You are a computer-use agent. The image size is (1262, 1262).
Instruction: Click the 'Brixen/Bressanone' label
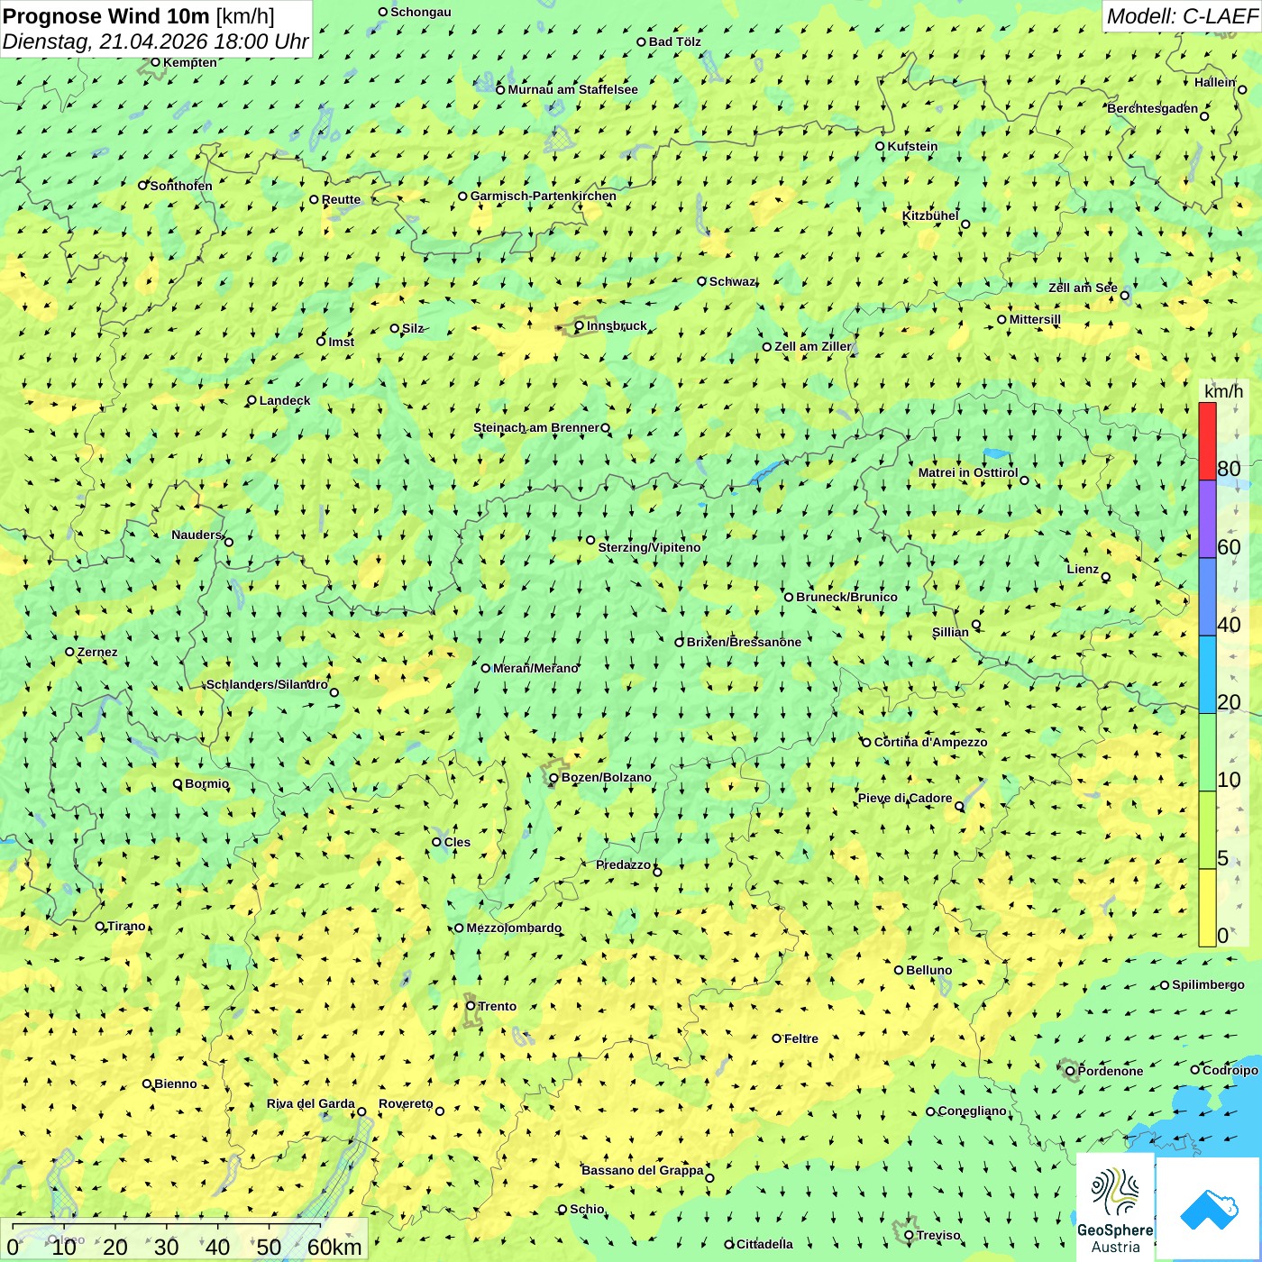pyautogui.click(x=744, y=642)
